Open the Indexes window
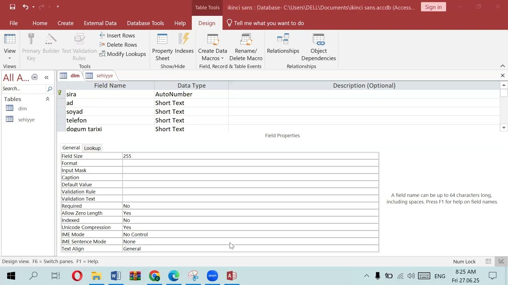The height and width of the screenshot is (285, 508). click(x=184, y=44)
